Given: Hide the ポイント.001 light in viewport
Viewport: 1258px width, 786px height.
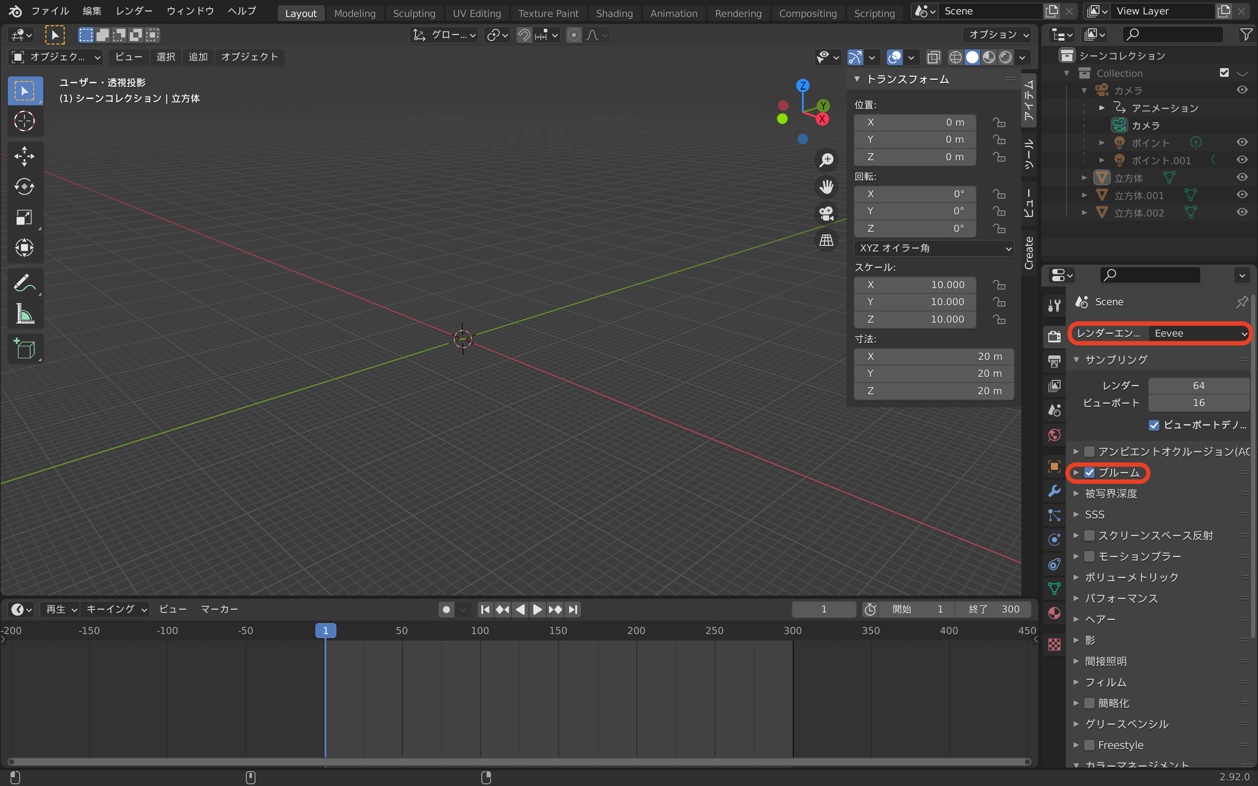Looking at the screenshot, I should click(1242, 159).
